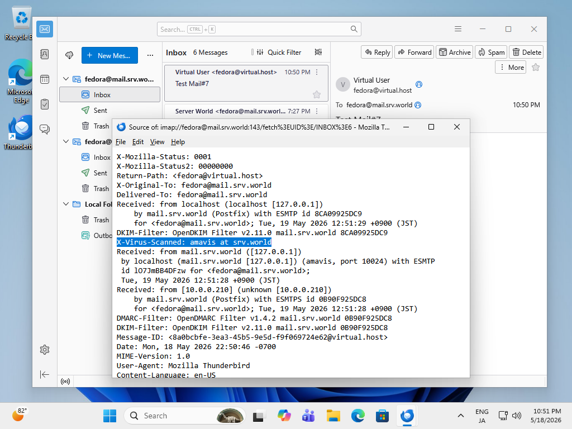Click the contact icon beside Virtual User
The width and height of the screenshot is (572, 429).
pos(419,84)
